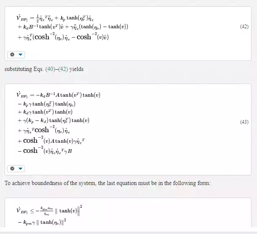This screenshot has height=234, width=257.
Task: Click the cosh⁻² line of equation 42
Action: (x=63, y=37)
